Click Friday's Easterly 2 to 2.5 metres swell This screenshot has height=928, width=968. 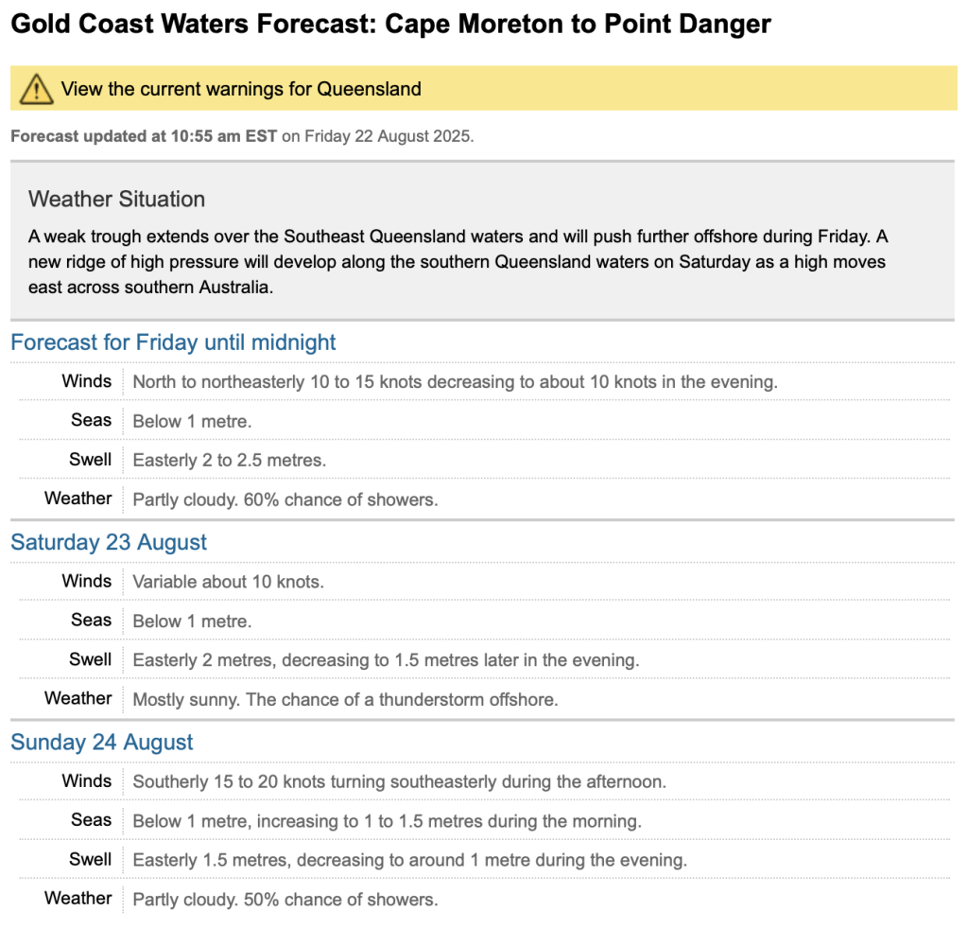[x=229, y=461]
